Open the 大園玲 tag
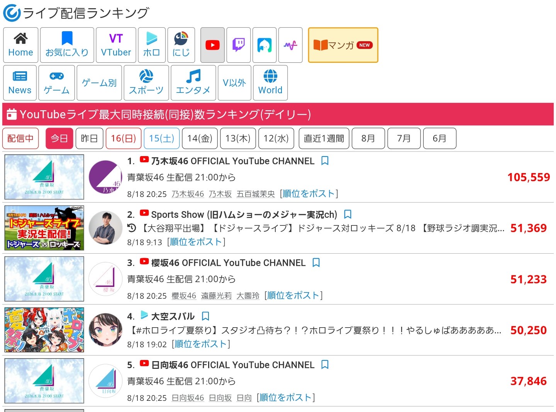This screenshot has width=556, height=412. pos(248,296)
